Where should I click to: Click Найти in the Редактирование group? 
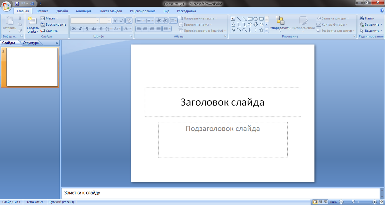[367, 18]
